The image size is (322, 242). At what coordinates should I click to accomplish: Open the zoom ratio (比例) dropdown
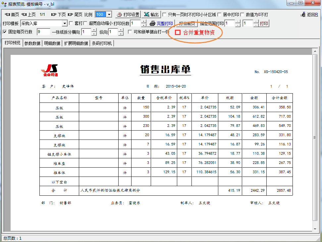[x=109, y=15]
